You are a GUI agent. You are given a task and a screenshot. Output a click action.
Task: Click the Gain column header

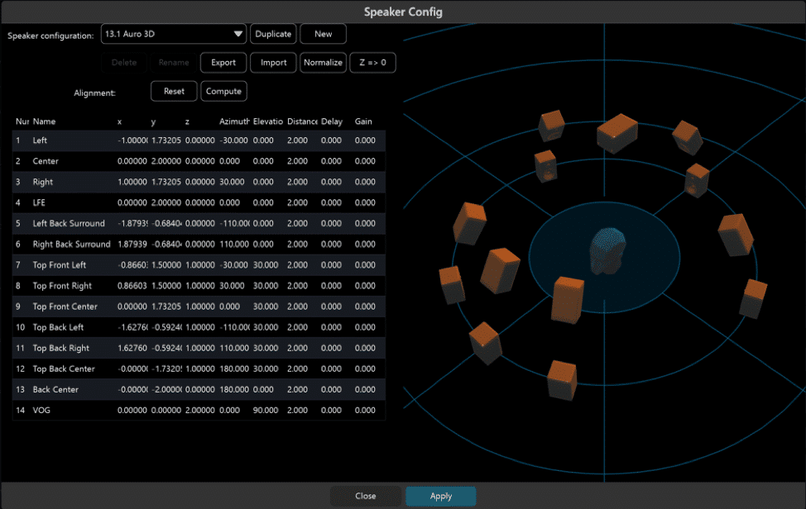click(362, 121)
